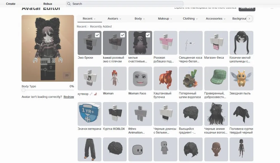Choose the Rthro Animation item

pos(140,114)
